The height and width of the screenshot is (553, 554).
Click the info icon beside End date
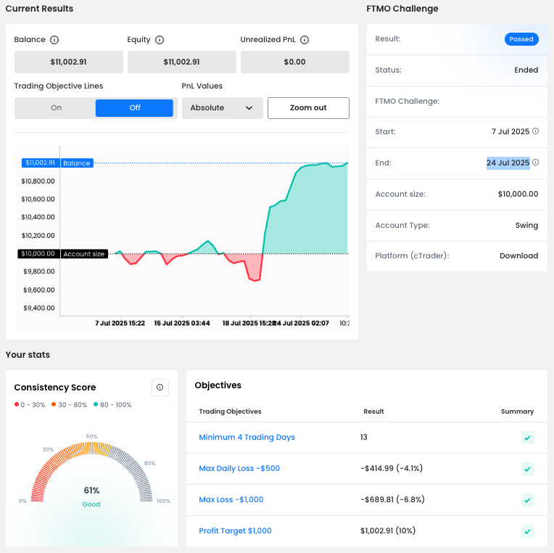point(536,163)
